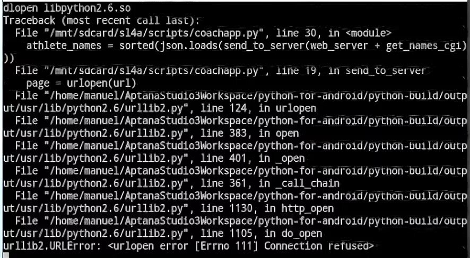
Task: Click the 'dlopen libpython2.6.so' line
Action: pyautogui.click(x=67, y=8)
